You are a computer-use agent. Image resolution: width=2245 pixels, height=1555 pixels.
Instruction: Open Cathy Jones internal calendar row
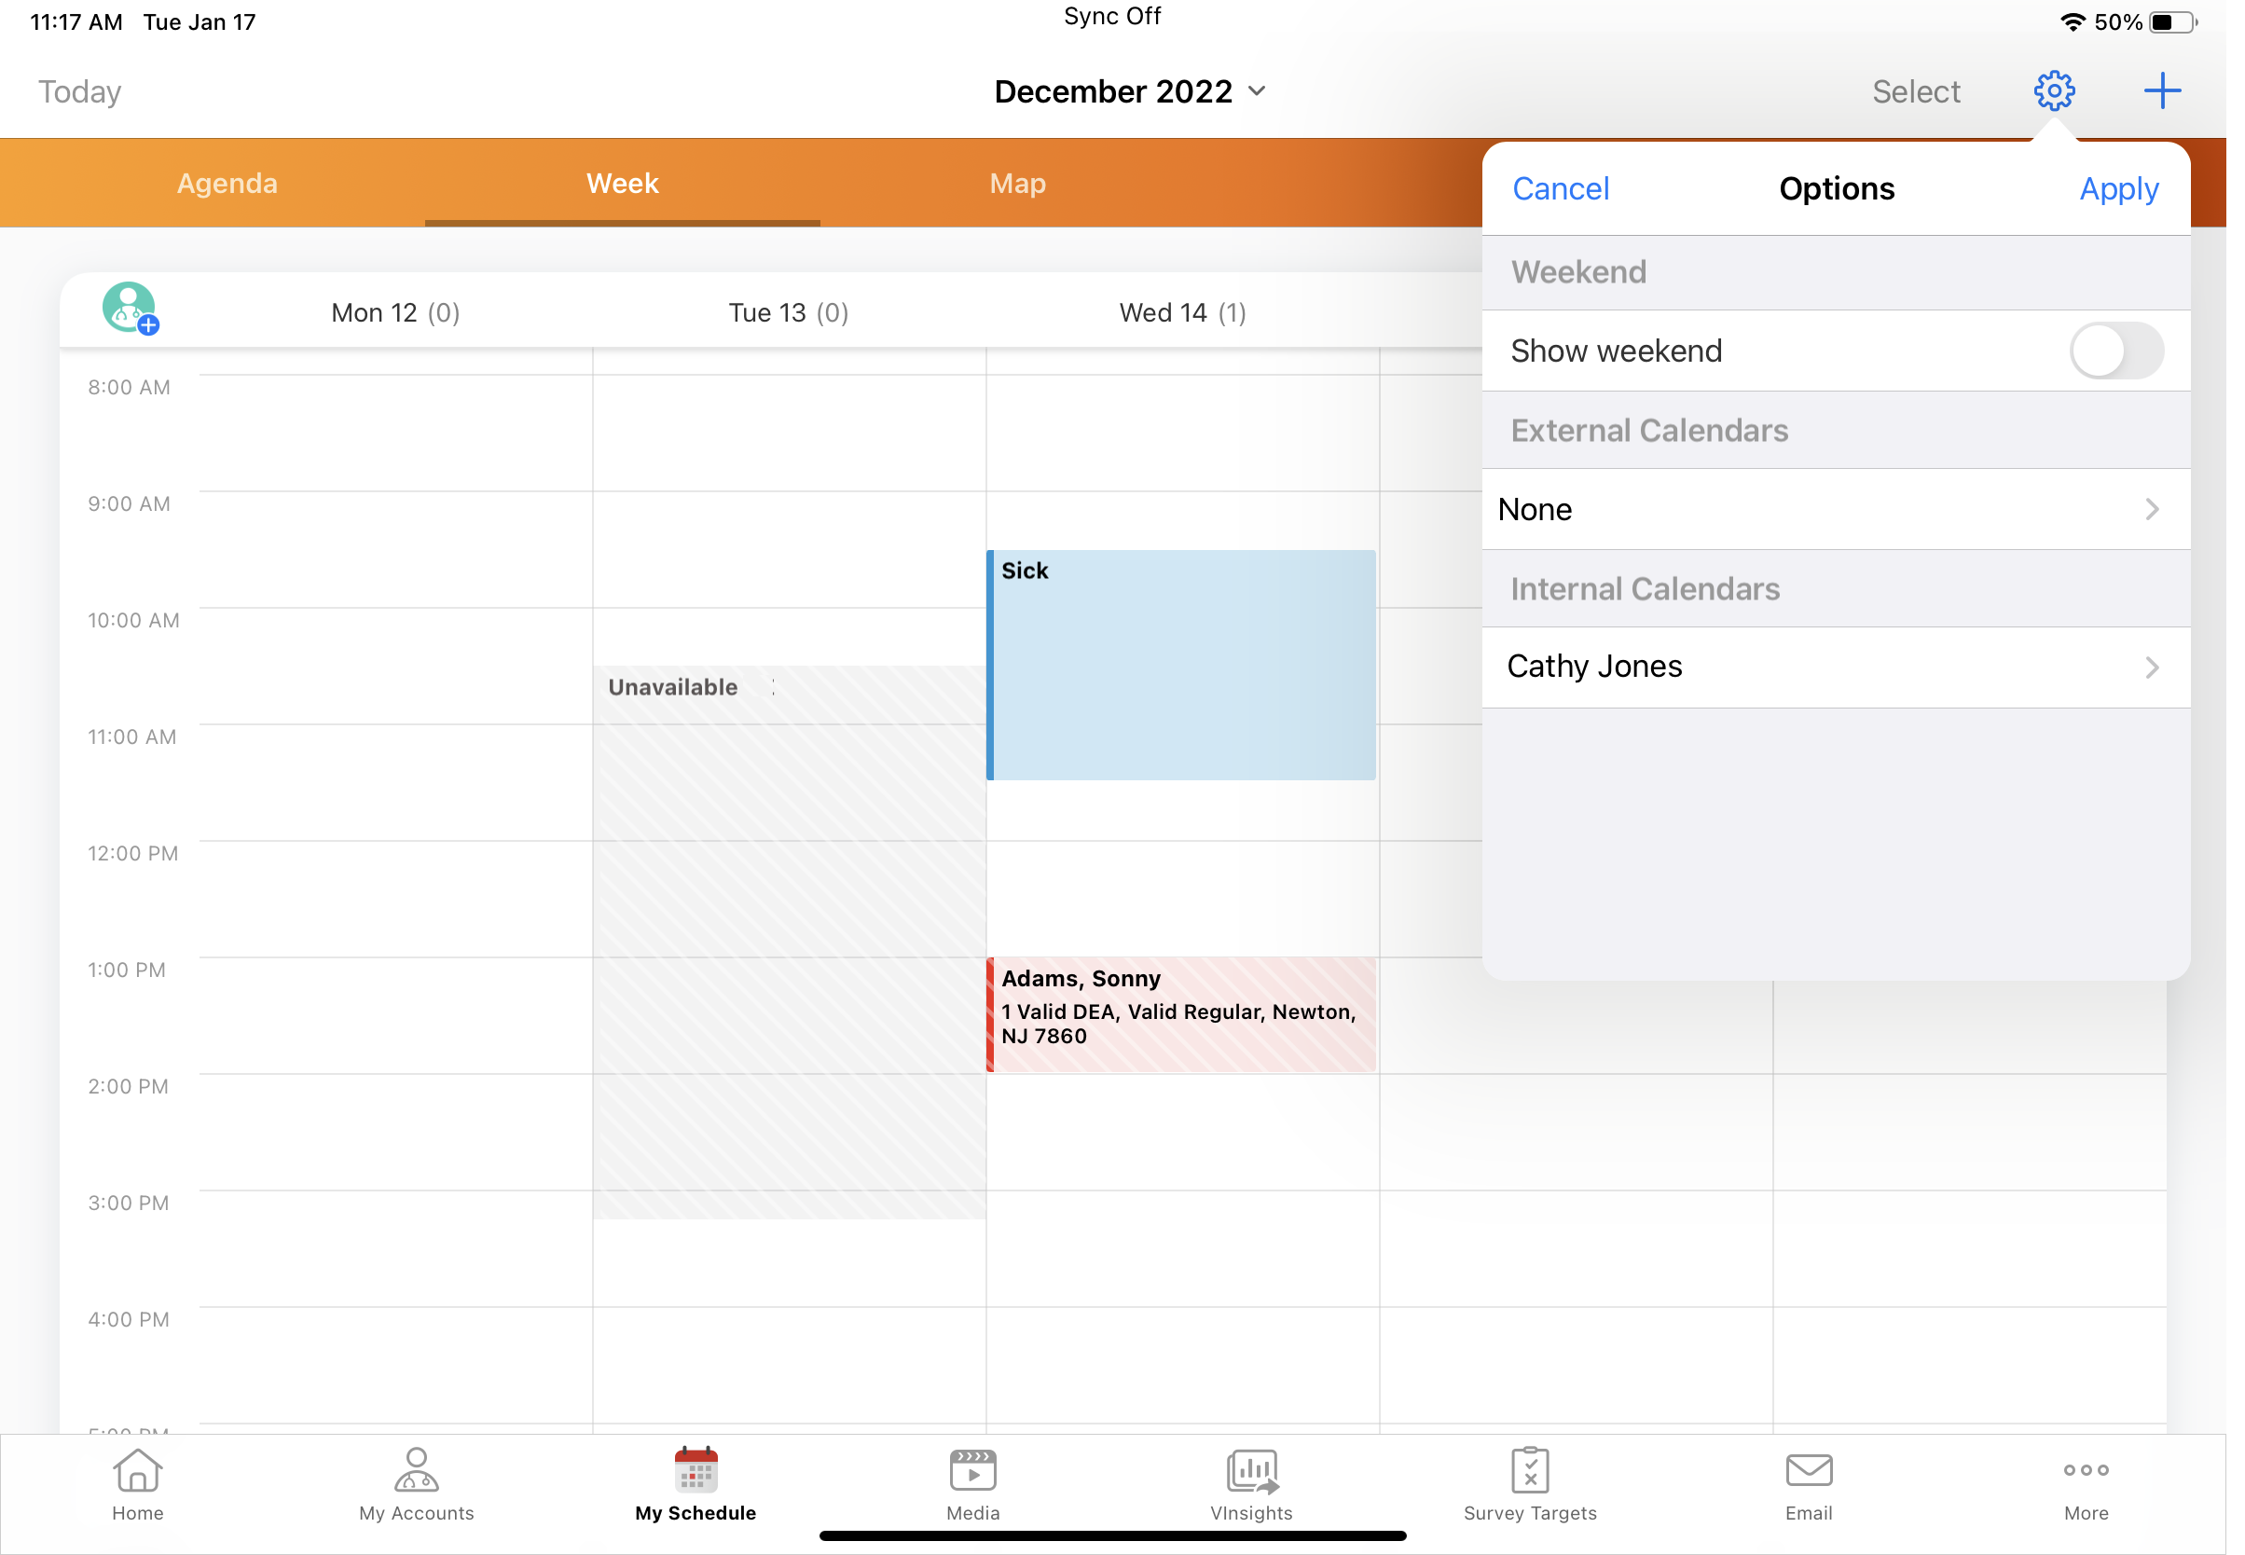pos(1836,667)
